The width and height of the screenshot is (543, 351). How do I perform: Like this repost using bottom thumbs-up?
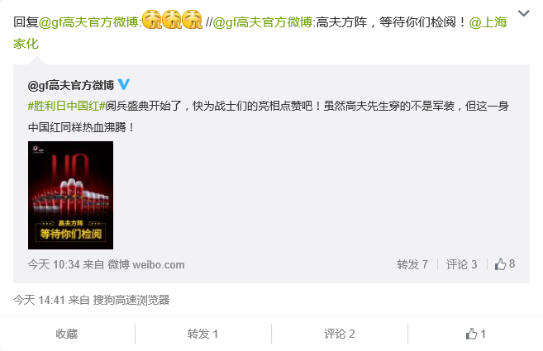click(x=475, y=334)
